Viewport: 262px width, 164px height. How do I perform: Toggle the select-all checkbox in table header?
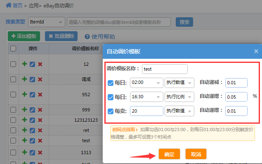click(13, 49)
